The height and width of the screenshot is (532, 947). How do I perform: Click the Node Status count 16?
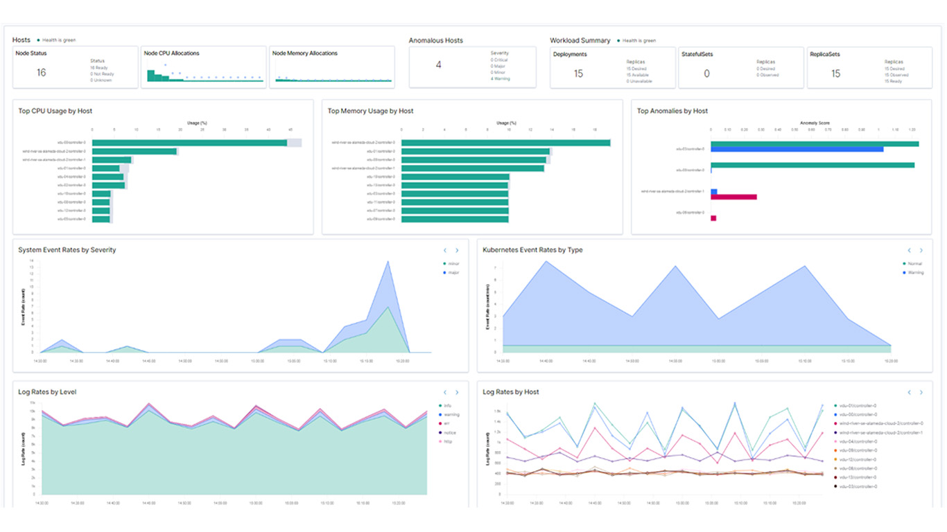pos(41,72)
